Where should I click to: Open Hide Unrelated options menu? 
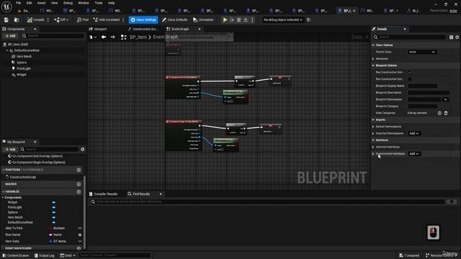123,19
